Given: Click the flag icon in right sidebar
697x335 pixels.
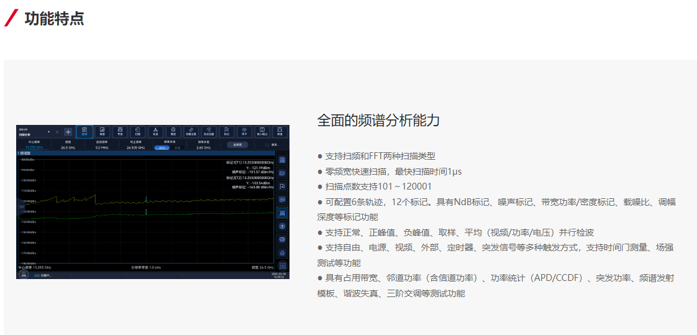Looking at the screenshot, I should 282,186.
